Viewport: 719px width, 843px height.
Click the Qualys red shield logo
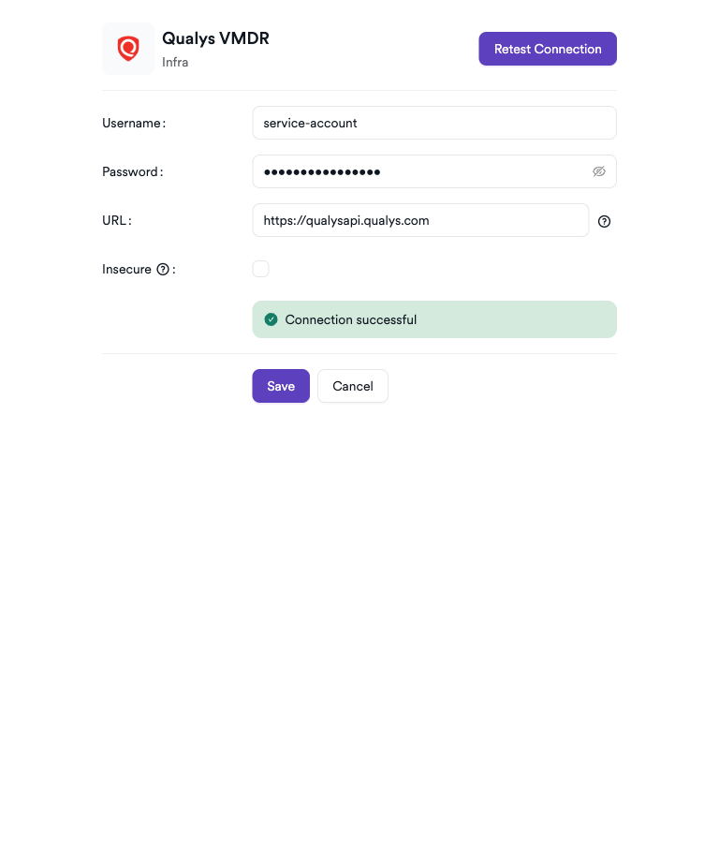click(128, 49)
